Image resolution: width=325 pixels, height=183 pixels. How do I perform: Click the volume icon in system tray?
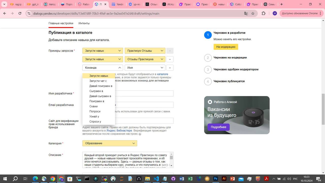(x=289, y=179)
